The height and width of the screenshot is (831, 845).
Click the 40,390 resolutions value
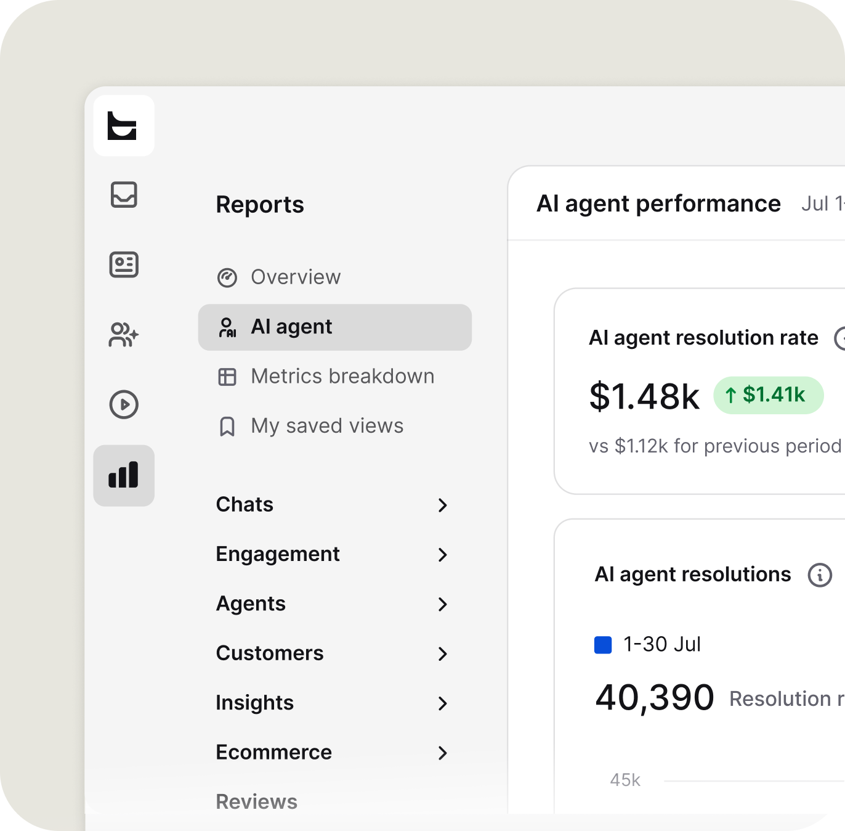tap(655, 698)
